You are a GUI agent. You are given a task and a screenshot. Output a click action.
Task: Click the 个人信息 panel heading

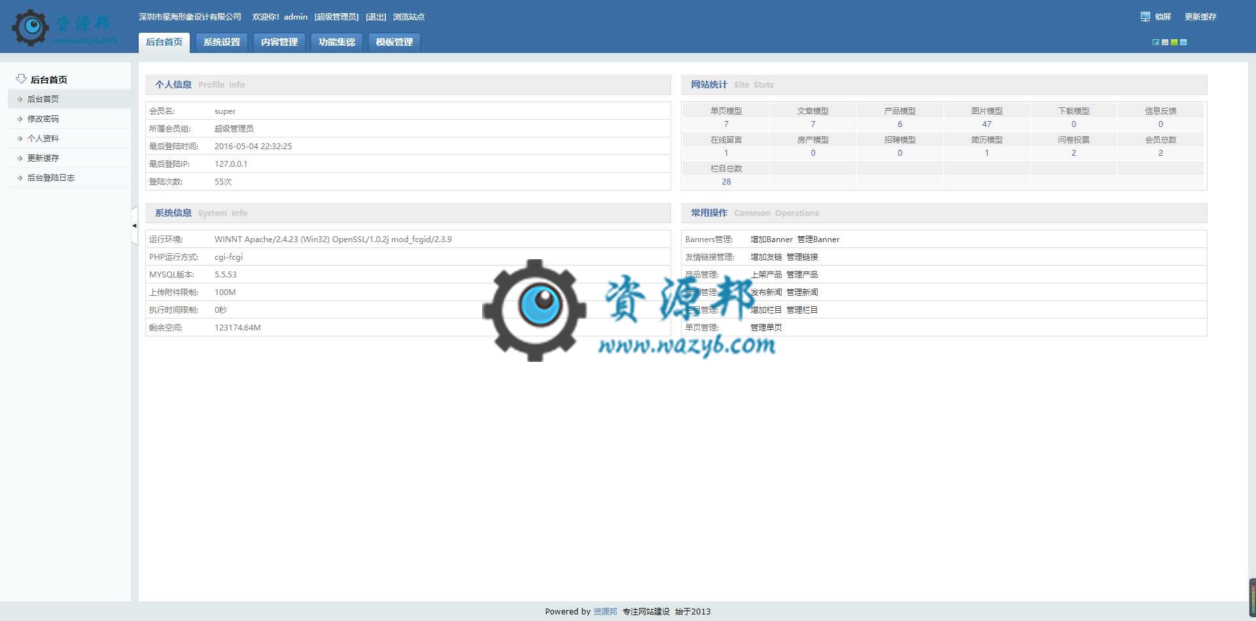click(173, 85)
